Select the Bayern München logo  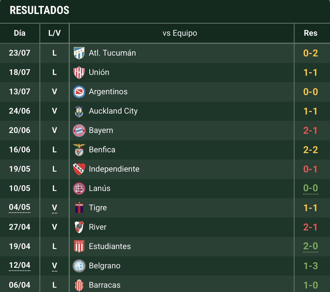79,130
